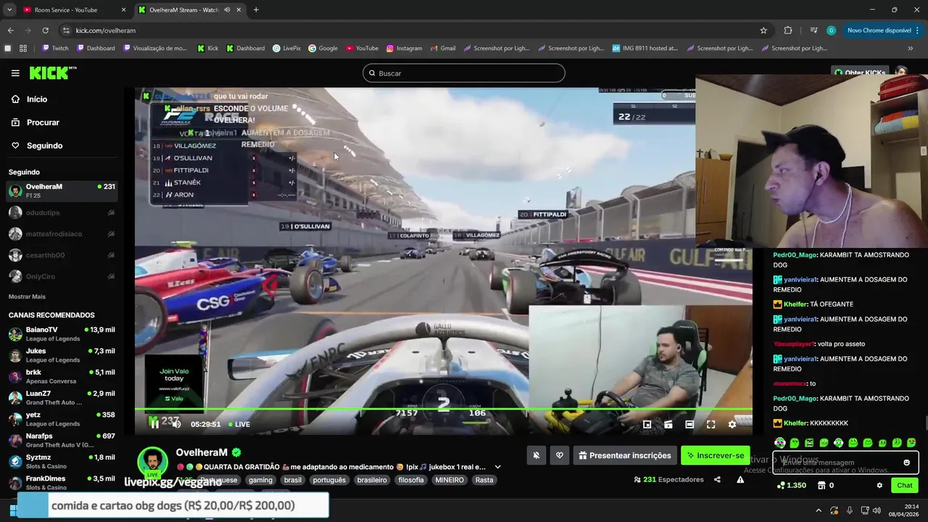Show more bookmarks overflow chevron

click(911, 49)
